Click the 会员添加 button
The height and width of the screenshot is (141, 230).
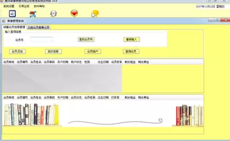pyautogui.click(x=17, y=52)
